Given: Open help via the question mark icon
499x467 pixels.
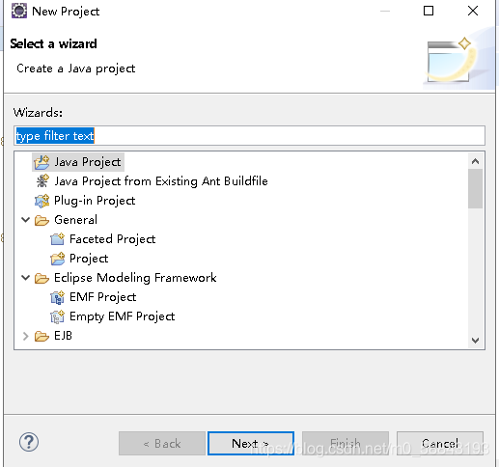Looking at the screenshot, I should click(29, 442).
